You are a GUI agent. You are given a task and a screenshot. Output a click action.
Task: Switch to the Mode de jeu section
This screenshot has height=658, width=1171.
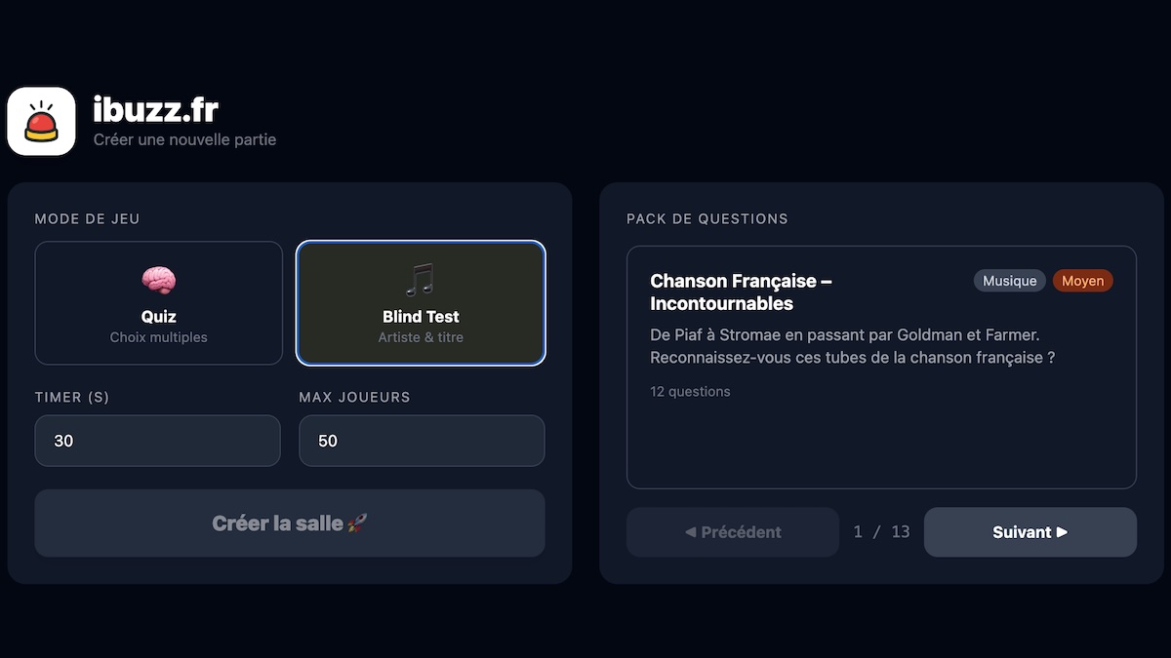(87, 218)
